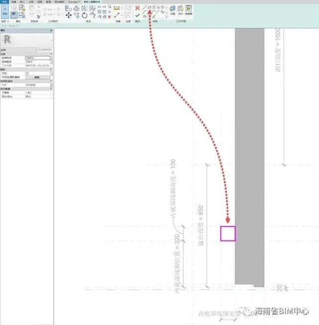This screenshot has height=325, width=319.
Task: Activate the Move tool
Action: [68, 15]
